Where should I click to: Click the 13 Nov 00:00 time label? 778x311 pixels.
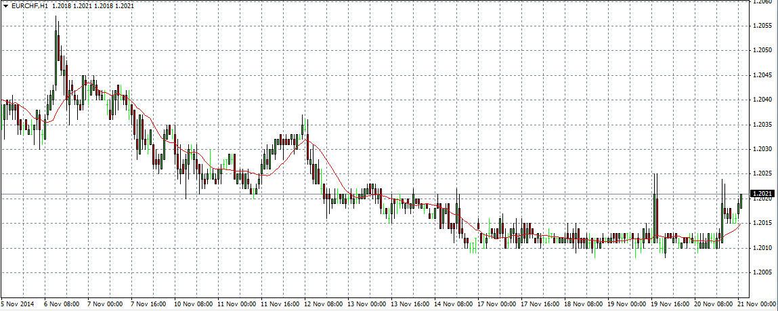(367, 303)
